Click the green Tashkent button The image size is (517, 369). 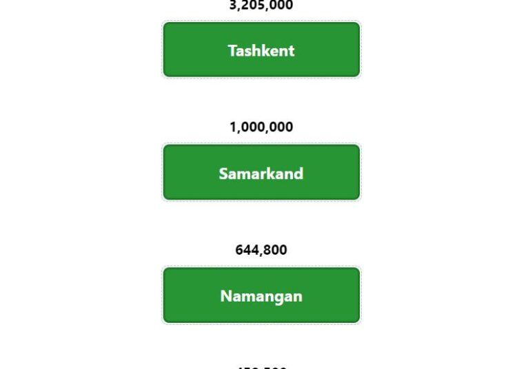point(261,50)
